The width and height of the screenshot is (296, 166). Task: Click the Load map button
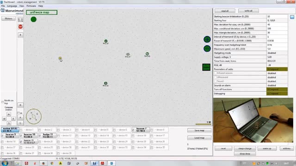(199, 138)
